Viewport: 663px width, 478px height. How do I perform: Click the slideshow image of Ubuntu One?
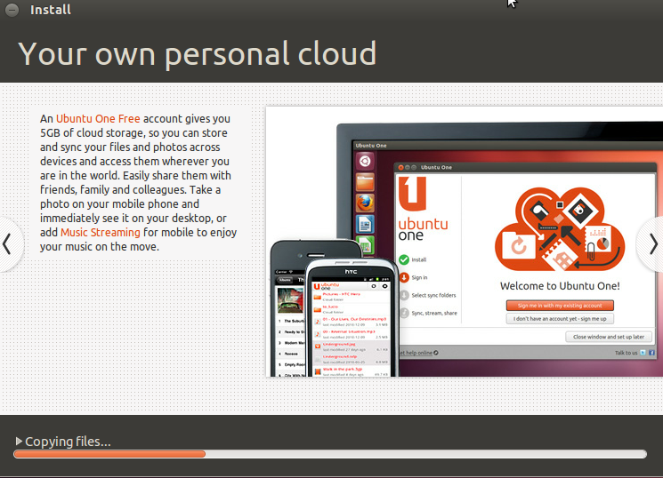[x=465, y=242]
